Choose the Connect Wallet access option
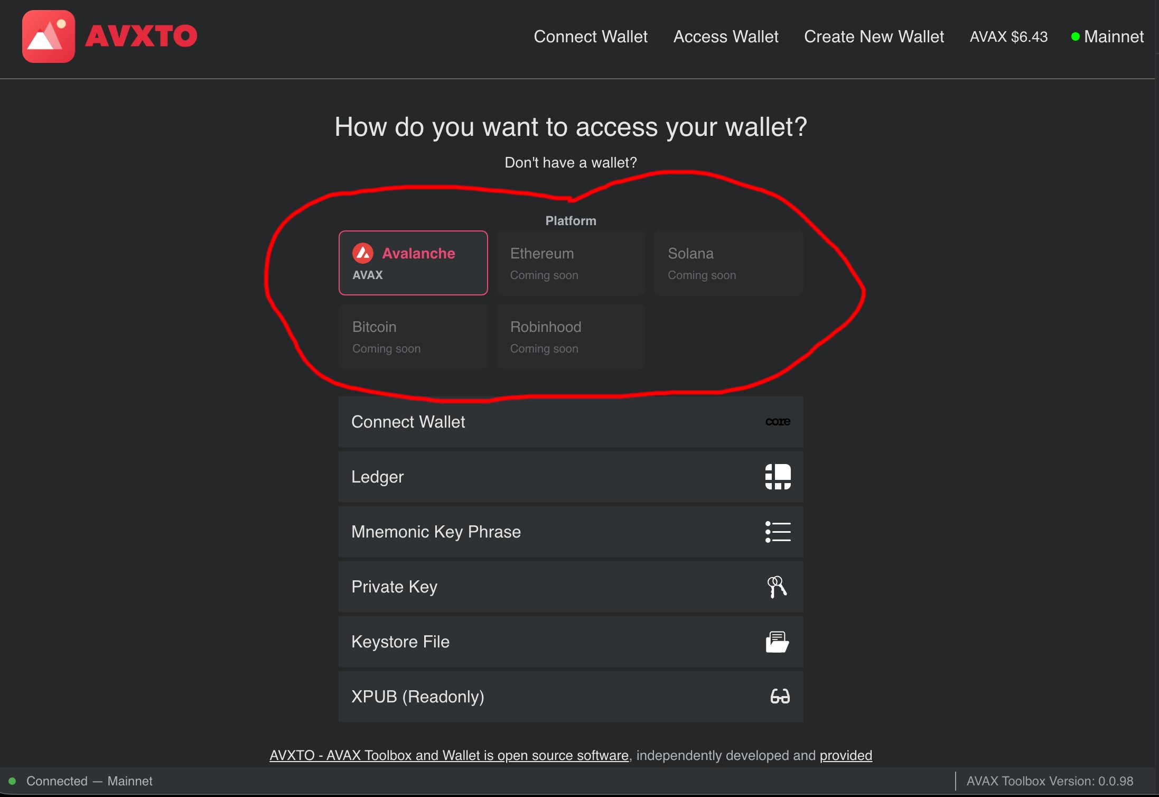 point(571,422)
